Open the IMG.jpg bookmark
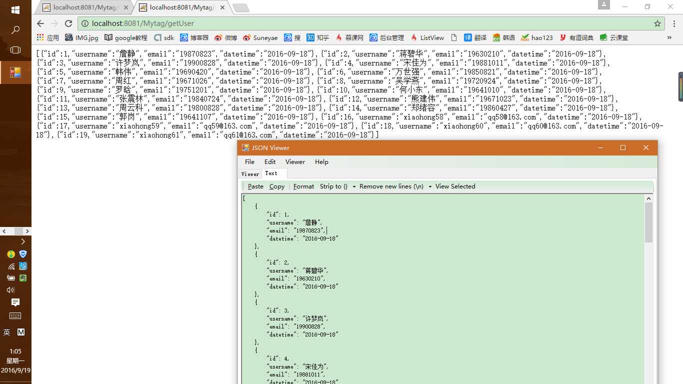Viewport: 683px width, 384px height. [81, 37]
